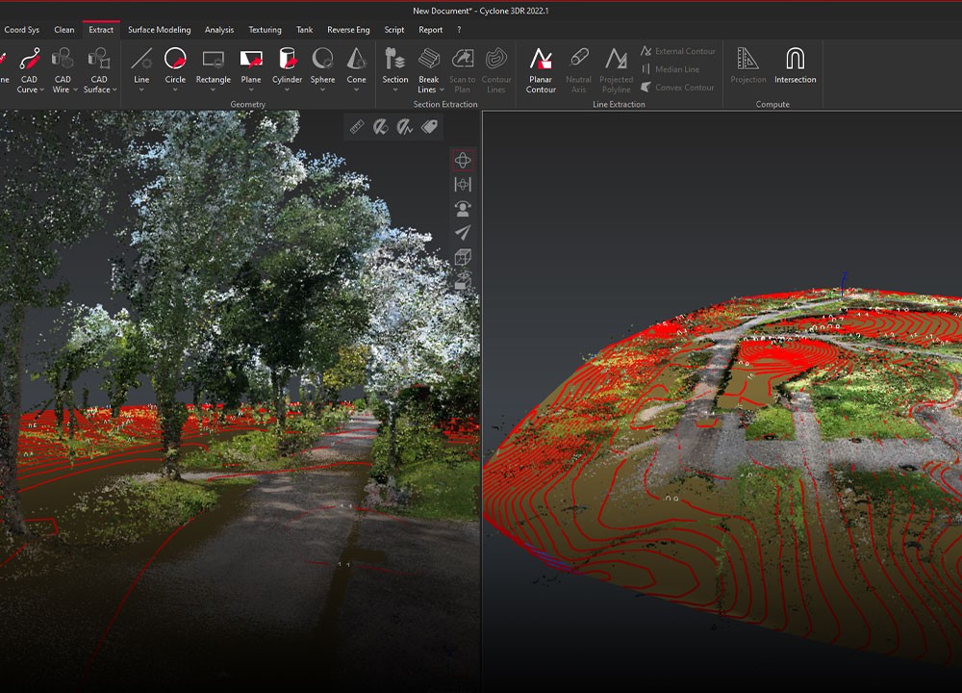Open the Break Lines dropdown

(441, 90)
